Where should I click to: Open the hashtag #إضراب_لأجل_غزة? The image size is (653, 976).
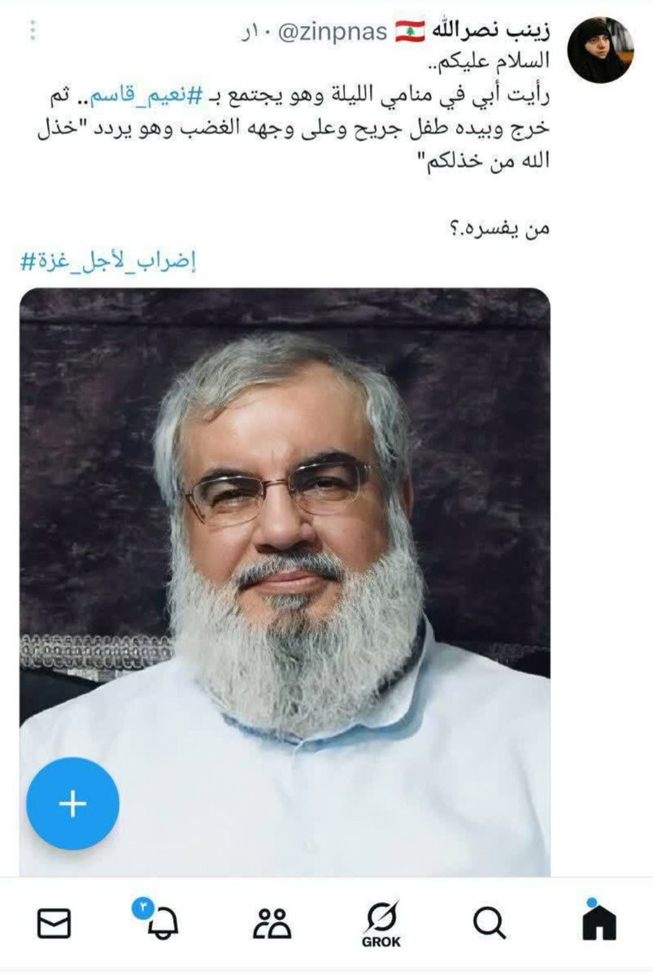coord(108,262)
